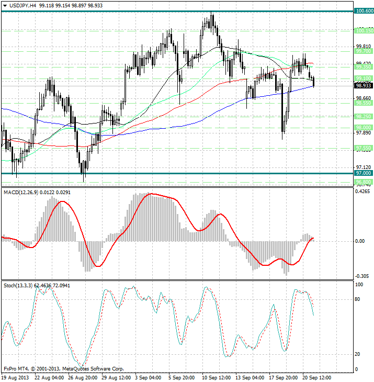
Task: Click the Stochastic 80 level label
Action: pyautogui.click(x=357, y=299)
